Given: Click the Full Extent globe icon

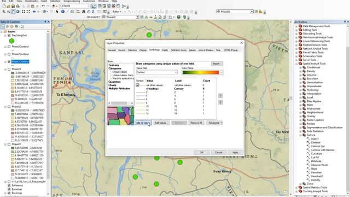Looking at the screenshot, I should (18, 11).
